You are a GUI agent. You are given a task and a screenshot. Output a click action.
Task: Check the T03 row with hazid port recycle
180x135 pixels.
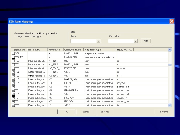(13, 68)
